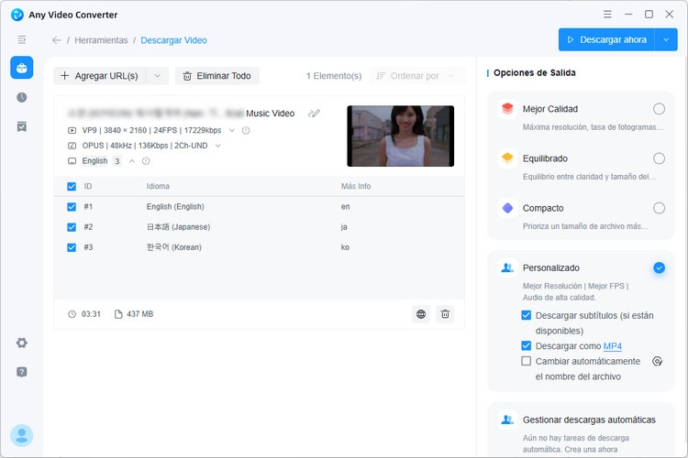
Task: Open the video stream VP9 dropdown
Action: point(232,130)
